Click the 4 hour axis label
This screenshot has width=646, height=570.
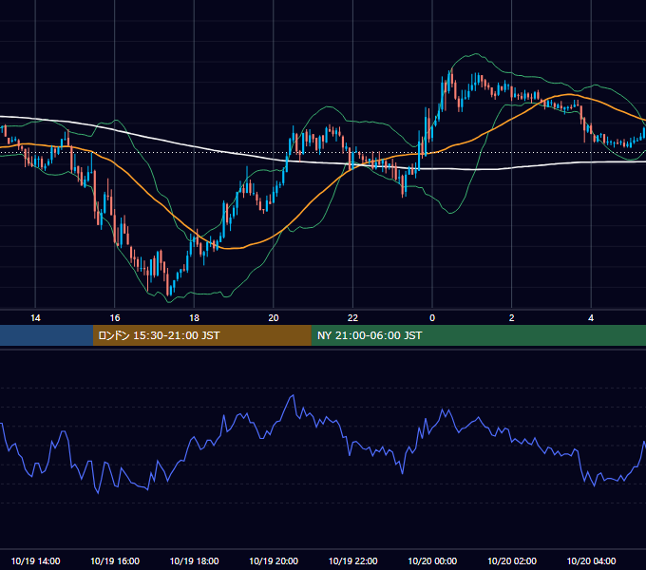(591, 318)
